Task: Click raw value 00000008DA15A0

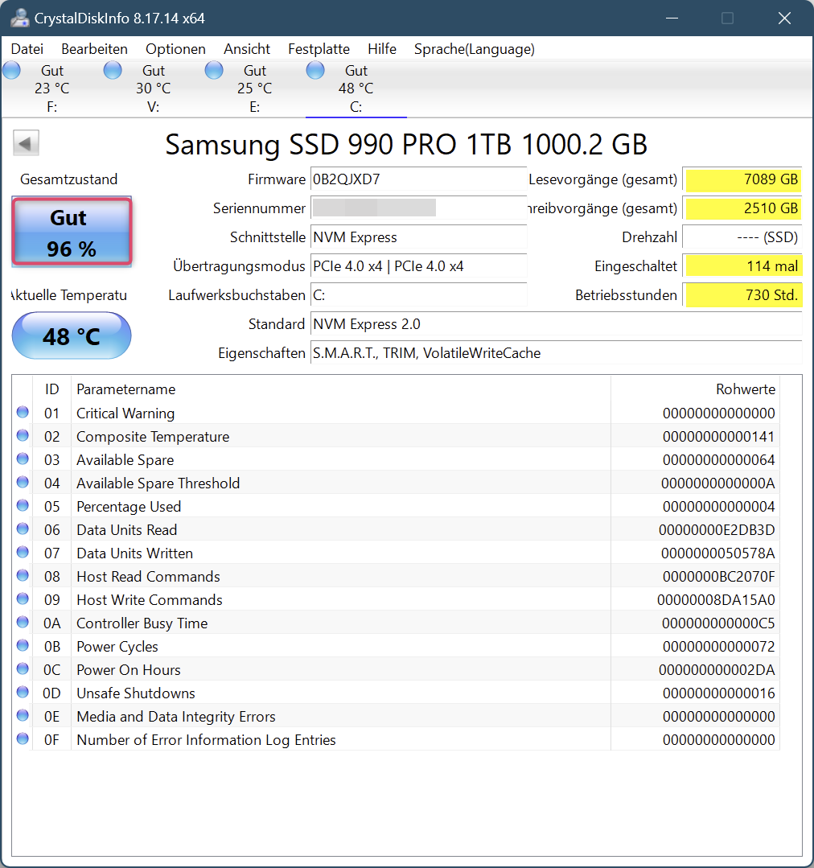Action: (716, 599)
